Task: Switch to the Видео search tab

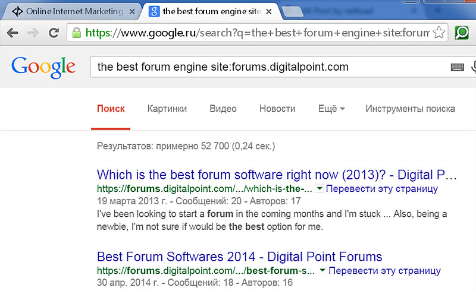Action: coord(223,109)
